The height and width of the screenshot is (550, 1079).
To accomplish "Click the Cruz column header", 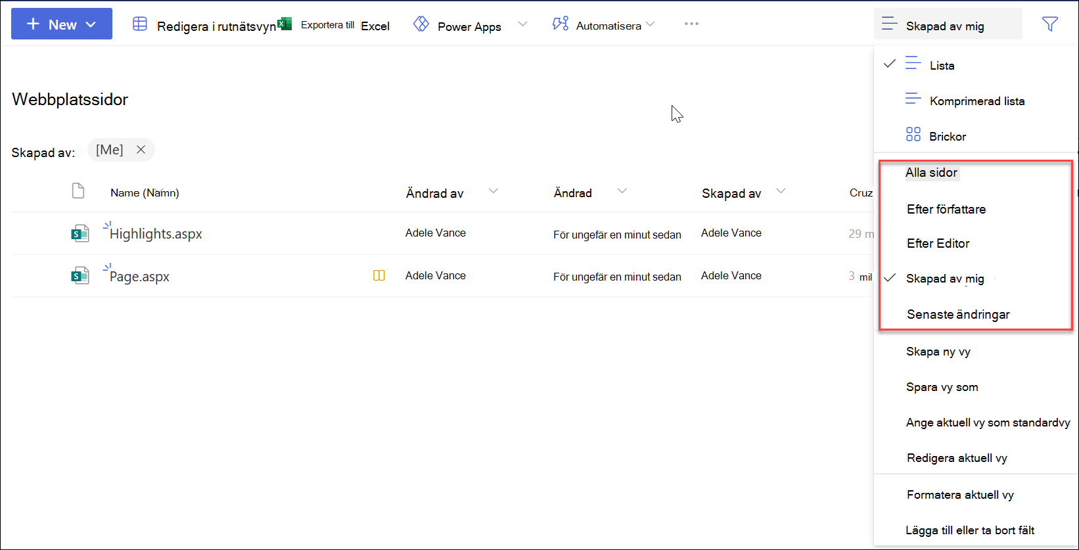I will tap(861, 193).
